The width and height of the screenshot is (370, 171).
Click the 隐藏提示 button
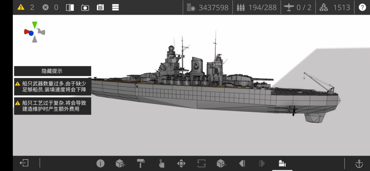[x=52, y=71]
